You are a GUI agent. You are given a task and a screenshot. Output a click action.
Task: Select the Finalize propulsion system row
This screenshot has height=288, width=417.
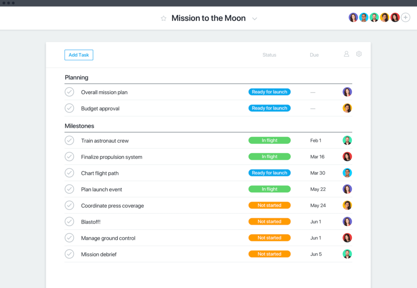coord(112,157)
